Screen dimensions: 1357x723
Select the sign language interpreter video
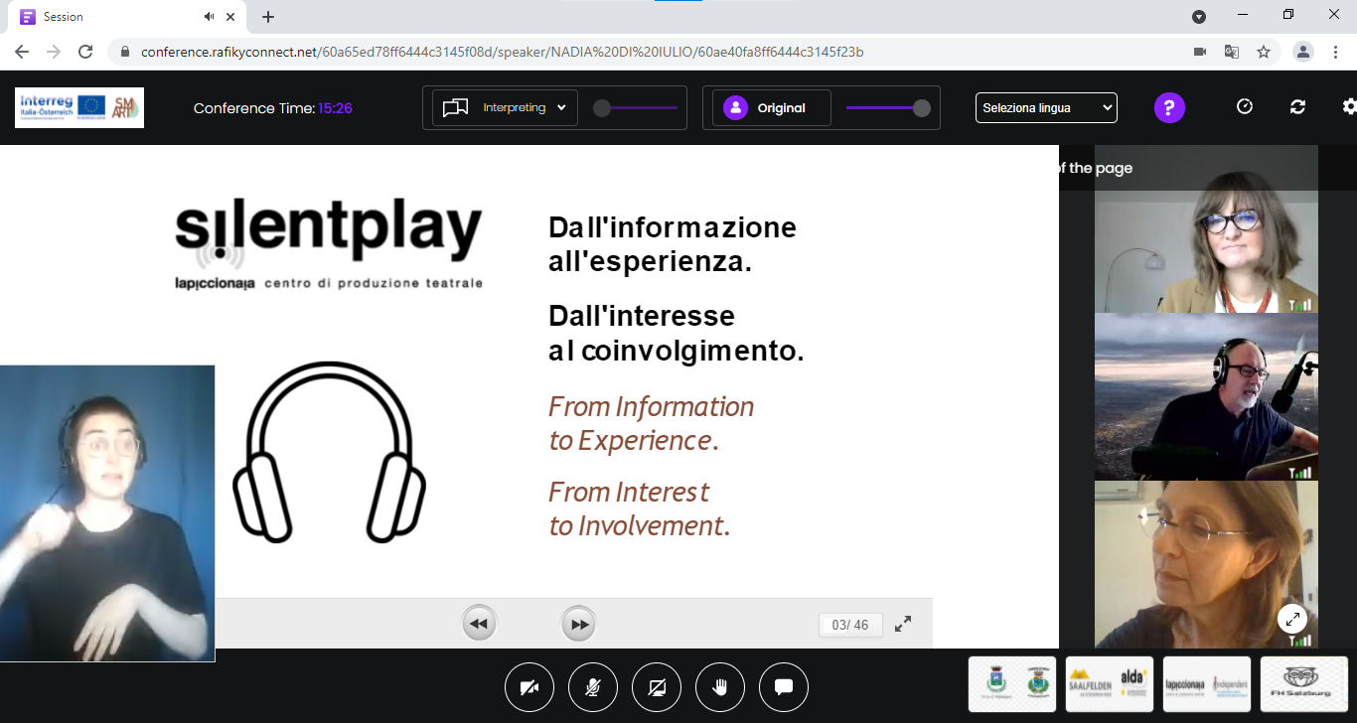[x=107, y=512]
